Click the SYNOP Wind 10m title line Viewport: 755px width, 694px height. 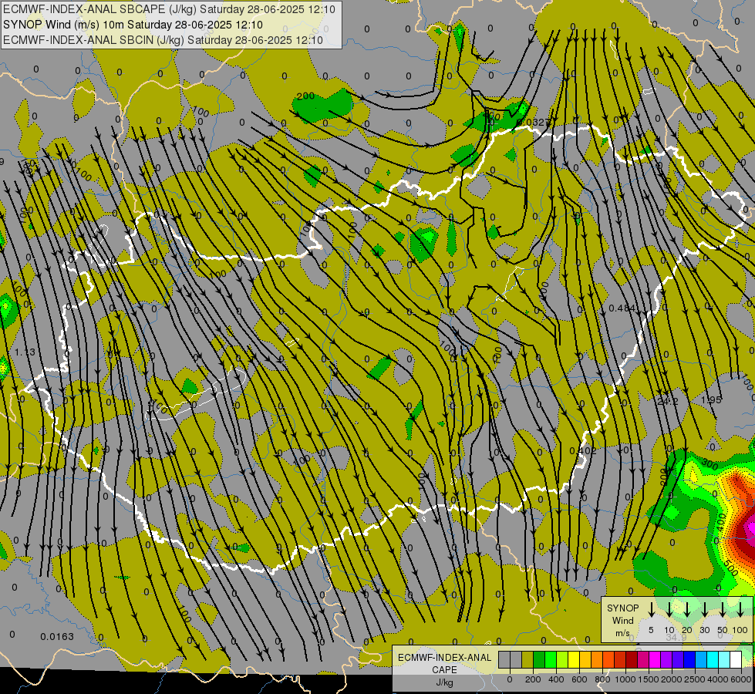click(x=133, y=25)
